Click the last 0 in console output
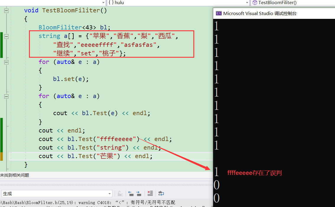 [x=216, y=198]
